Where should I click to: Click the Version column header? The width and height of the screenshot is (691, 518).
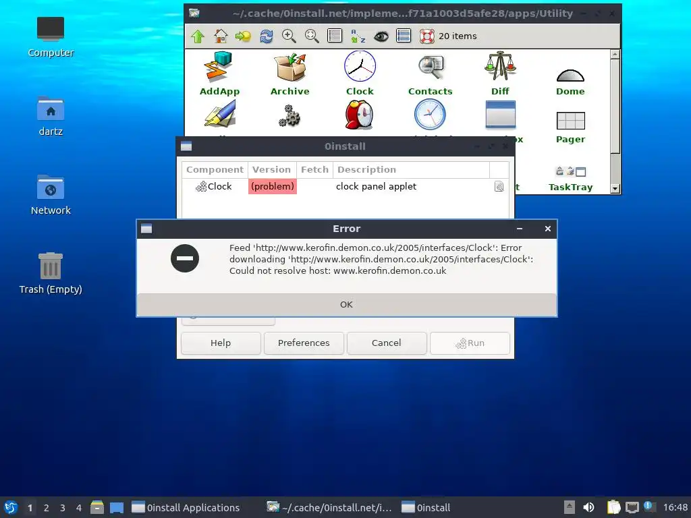coord(271,169)
